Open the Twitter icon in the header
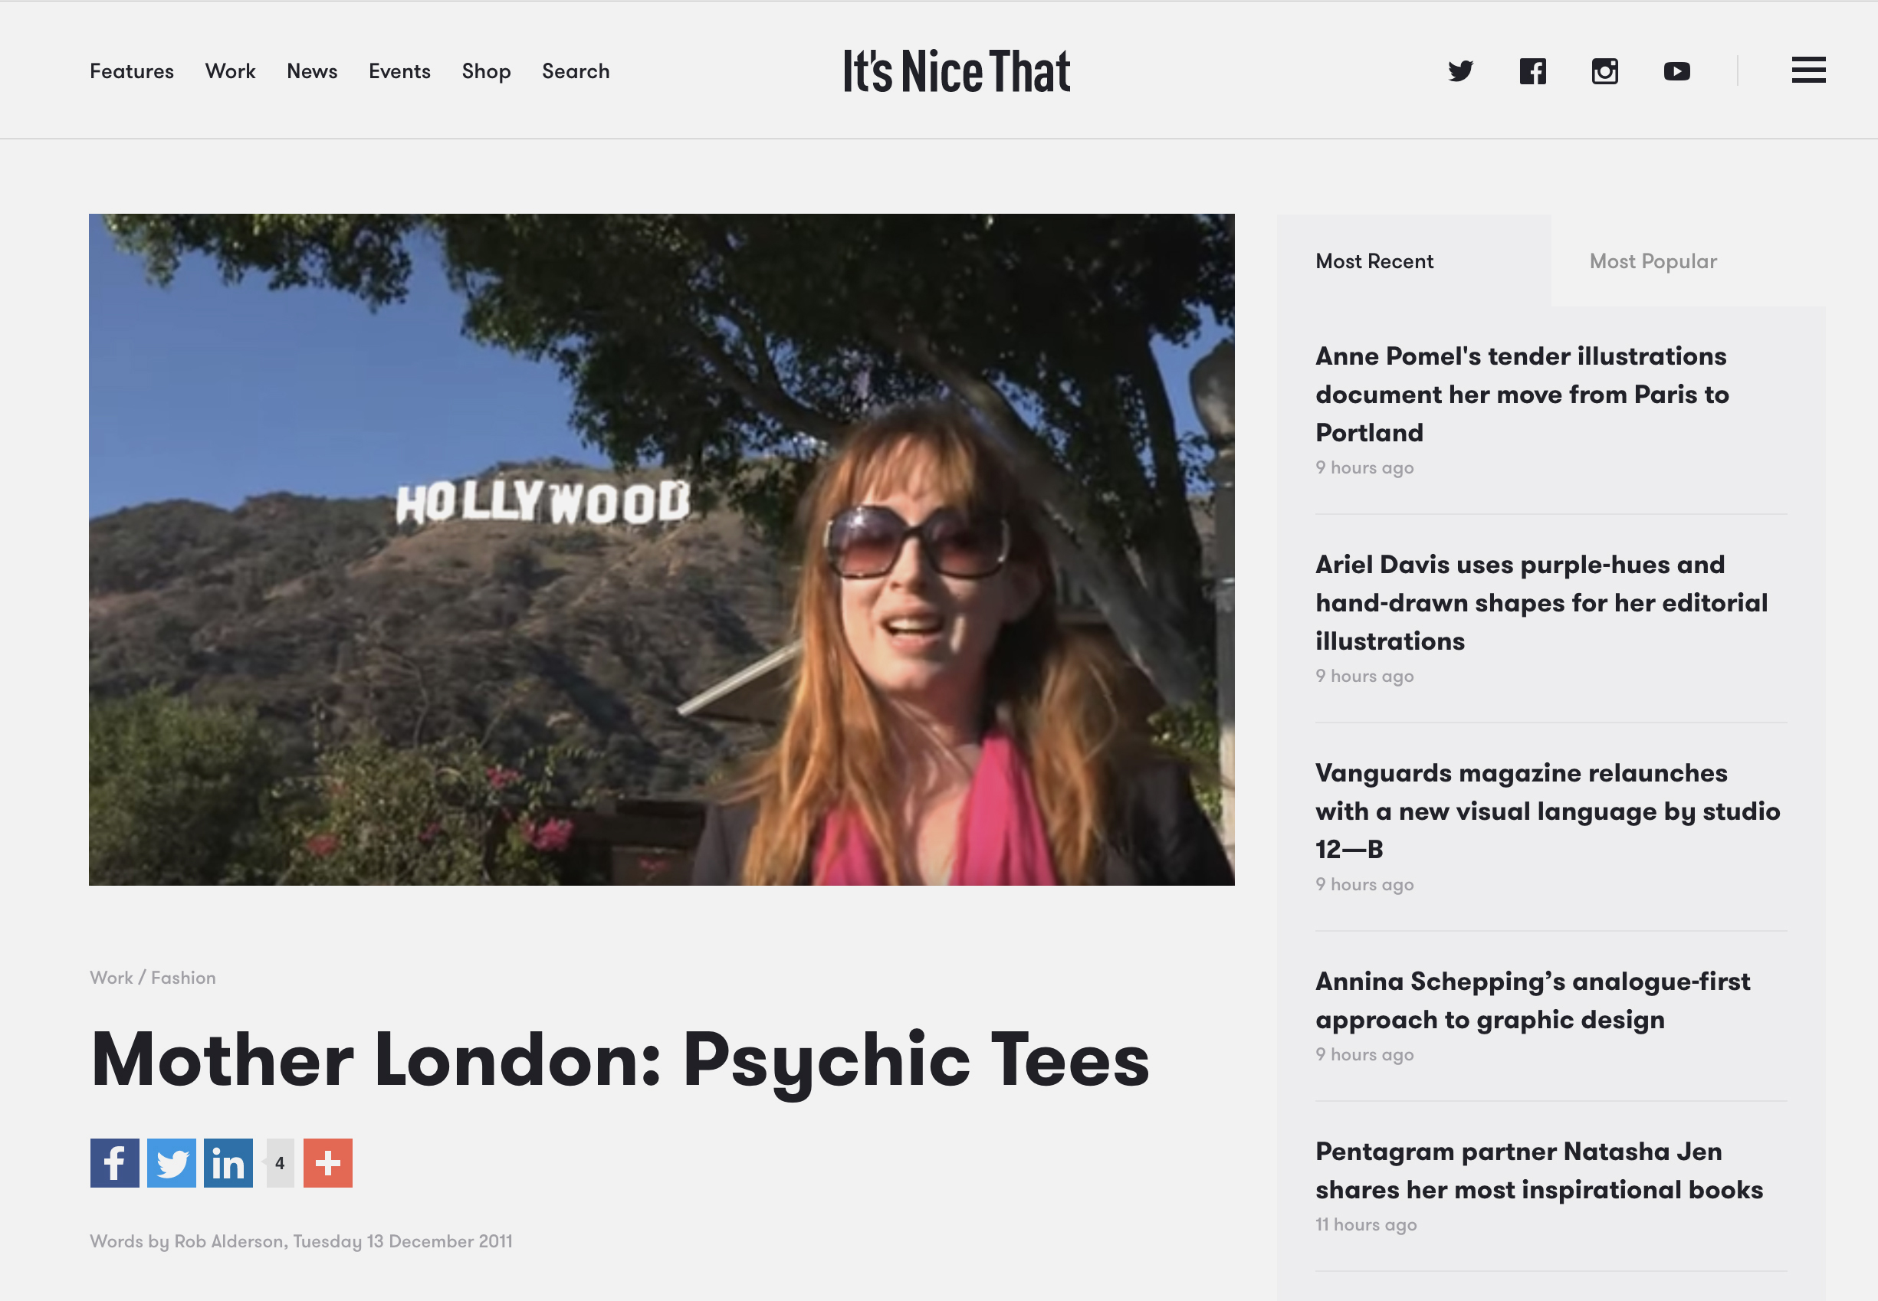This screenshot has height=1301, width=1878. 1460,71
